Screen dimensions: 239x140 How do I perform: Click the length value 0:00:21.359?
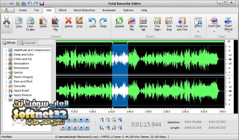click(193, 128)
